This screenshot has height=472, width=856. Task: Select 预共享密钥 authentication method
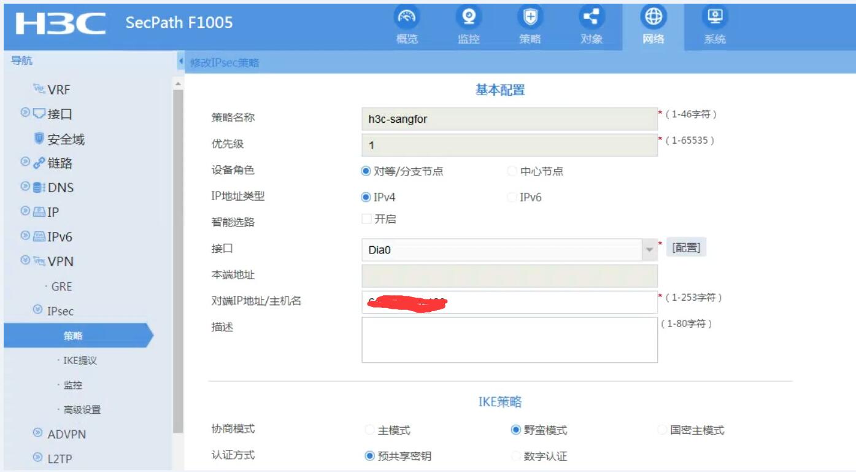point(369,455)
